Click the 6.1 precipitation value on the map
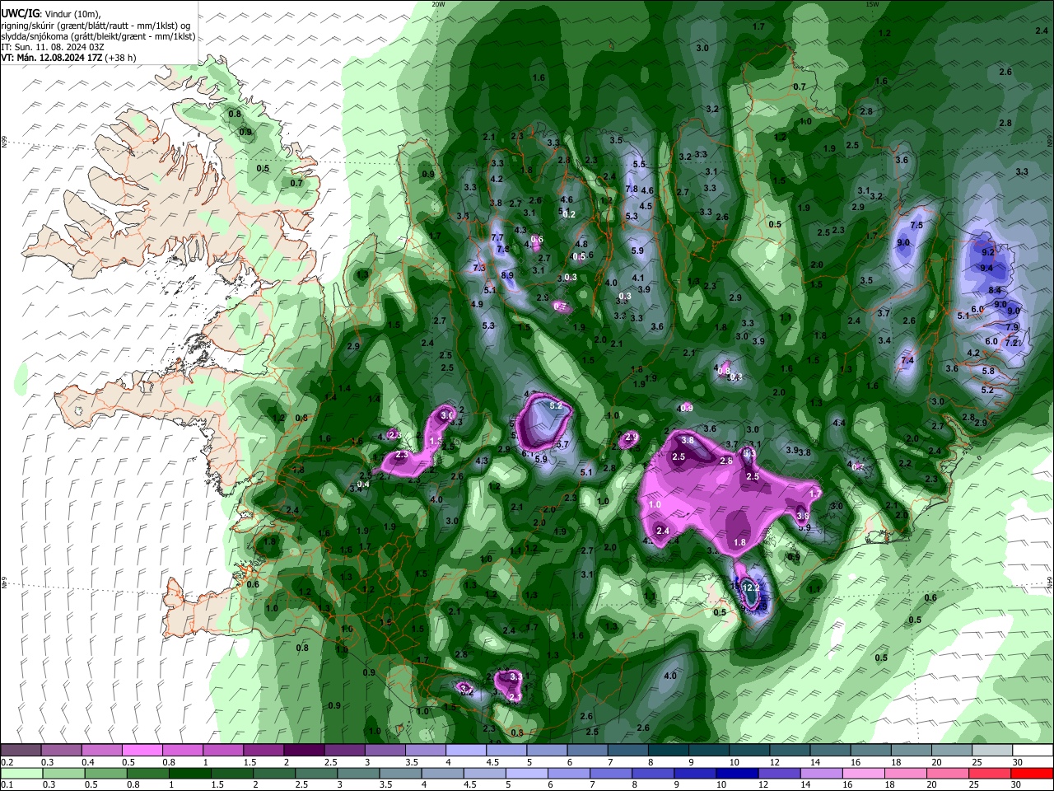 (528, 454)
